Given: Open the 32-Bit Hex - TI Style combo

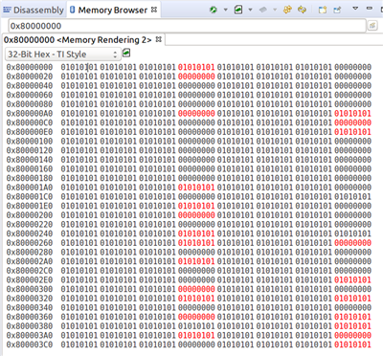Looking at the screenshot, I should pos(63,55).
